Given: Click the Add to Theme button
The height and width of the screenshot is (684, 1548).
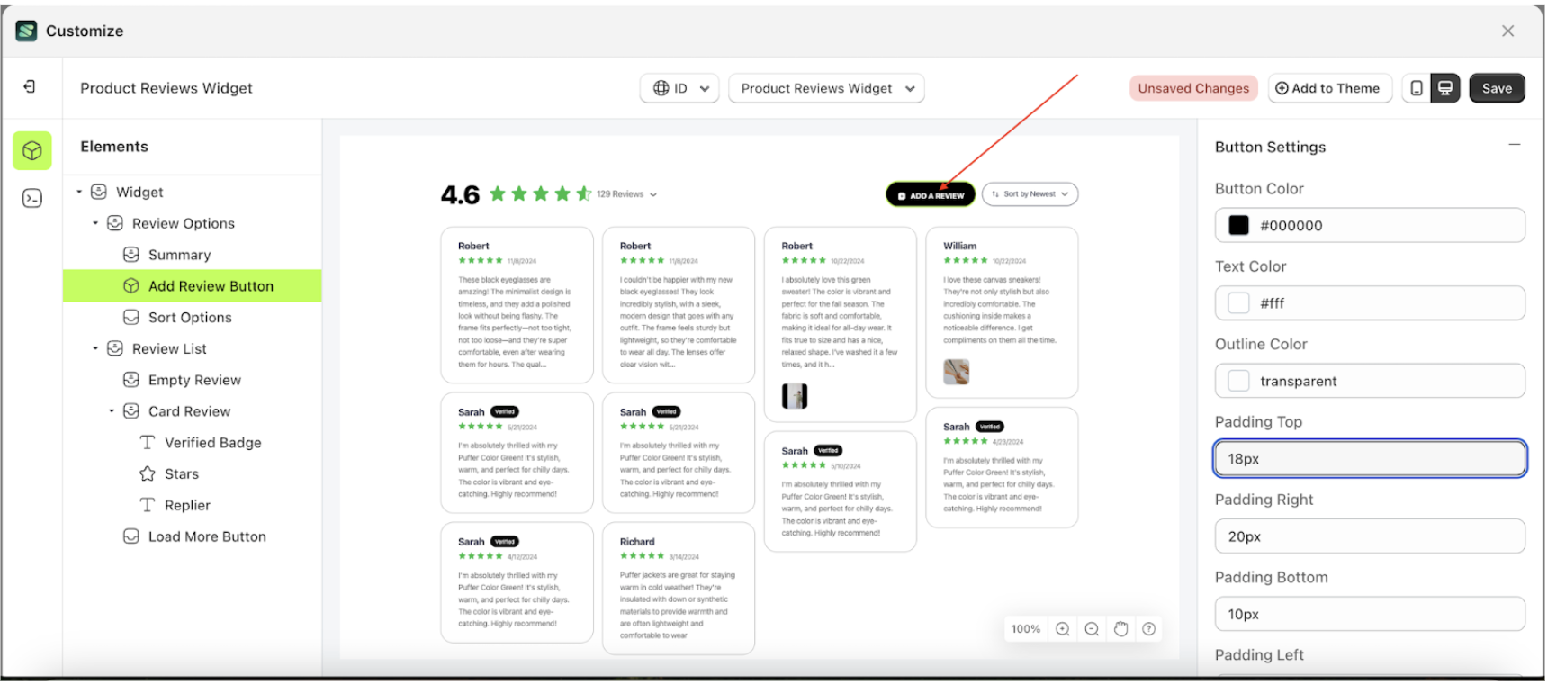Looking at the screenshot, I should (1329, 88).
